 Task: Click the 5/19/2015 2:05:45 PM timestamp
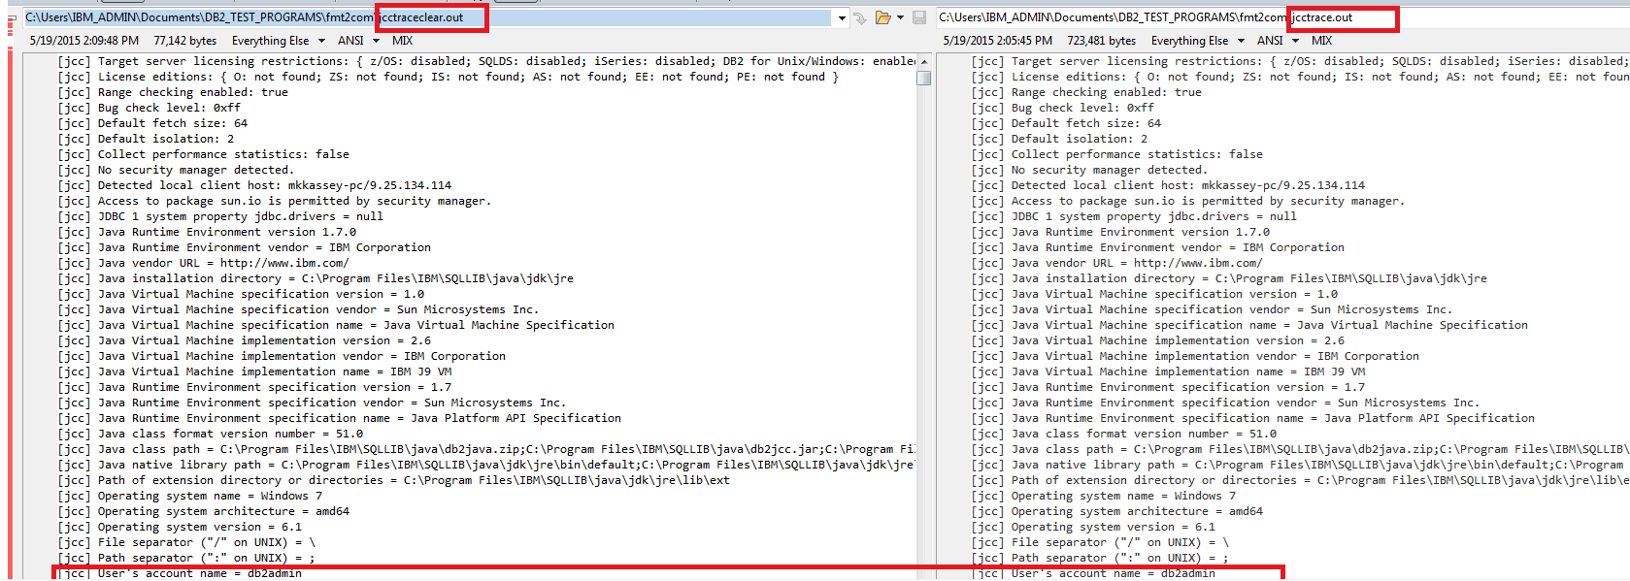tap(998, 41)
